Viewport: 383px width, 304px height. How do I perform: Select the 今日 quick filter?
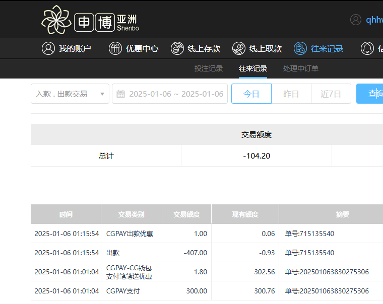[251, 94]
